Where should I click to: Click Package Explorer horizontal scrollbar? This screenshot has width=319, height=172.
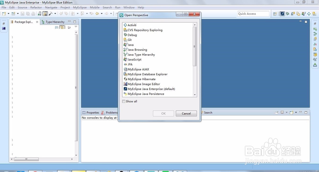26,159
